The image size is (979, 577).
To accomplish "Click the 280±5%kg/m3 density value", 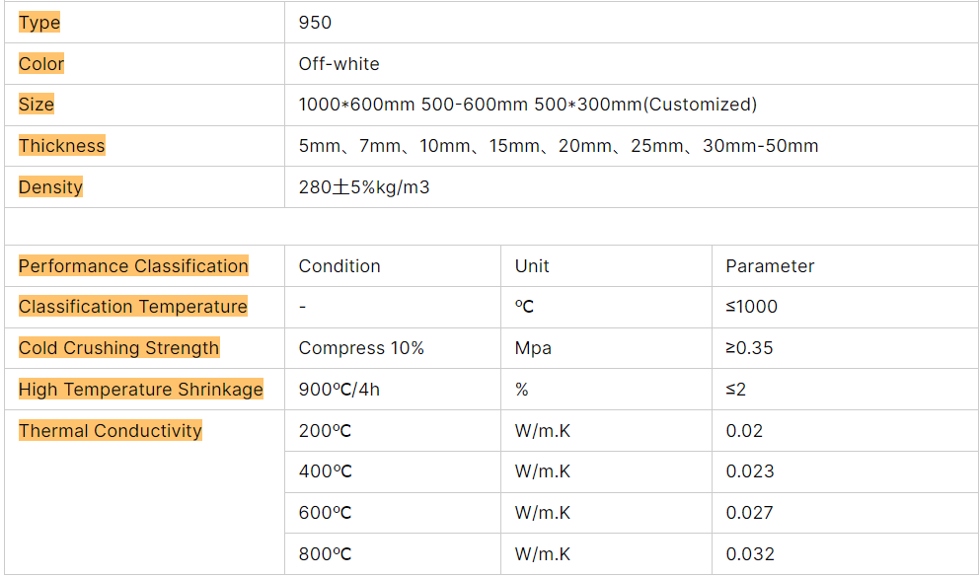I will (x=364, y=187).
